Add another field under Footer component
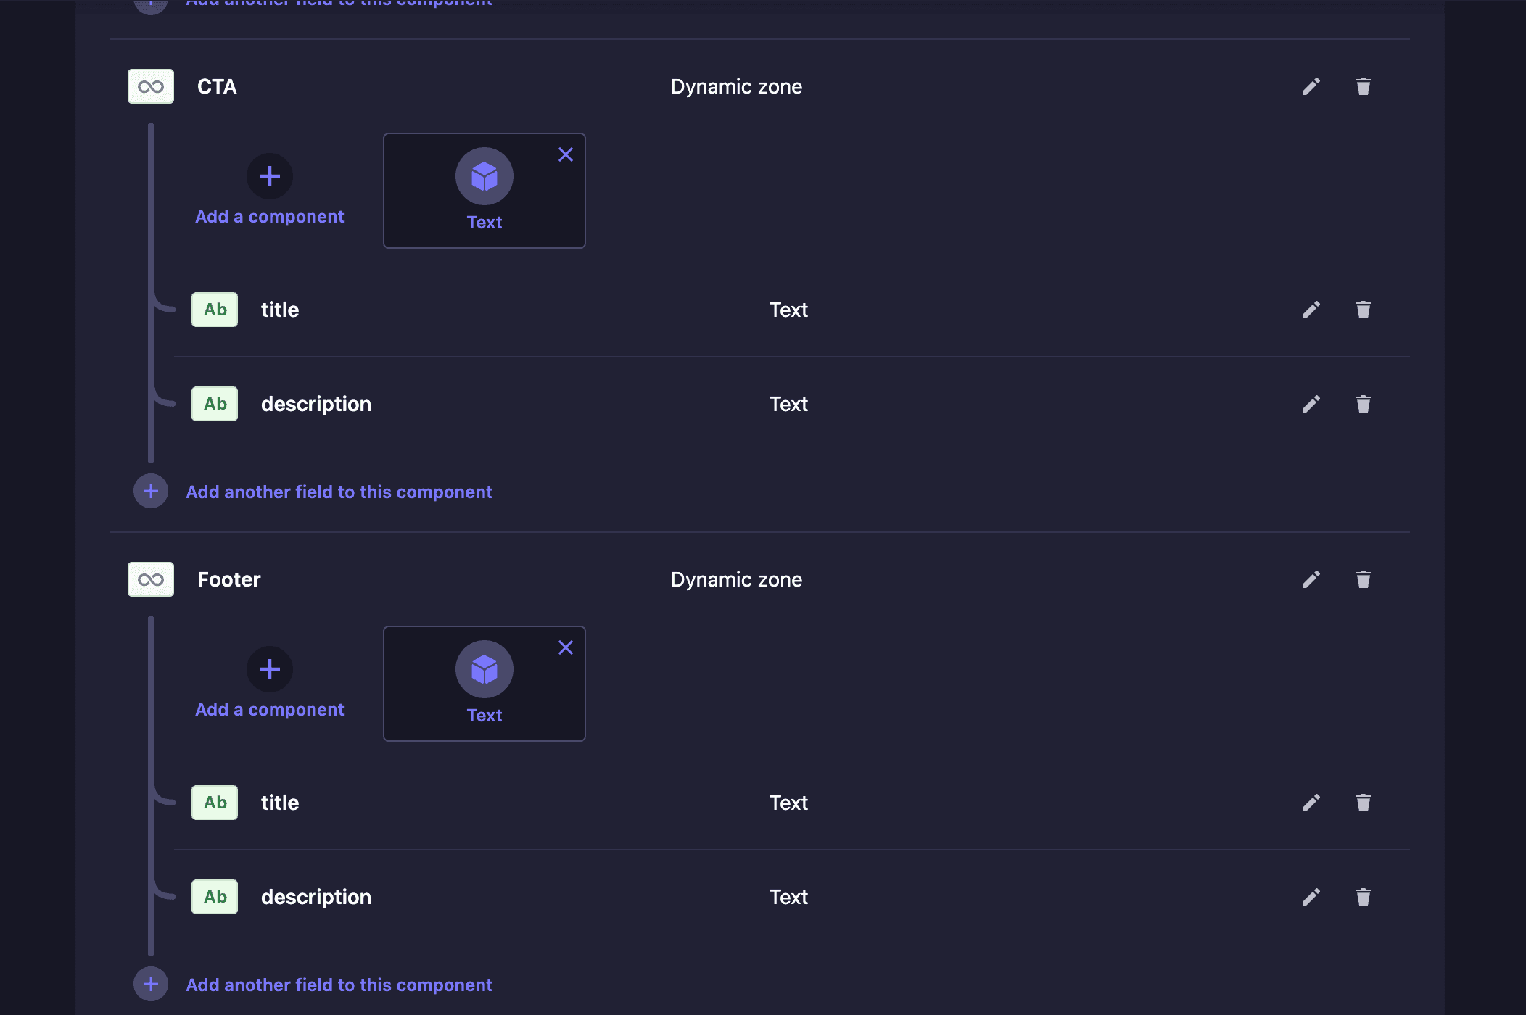The width and height of the screenshot is (1526, 1015). 313,985
